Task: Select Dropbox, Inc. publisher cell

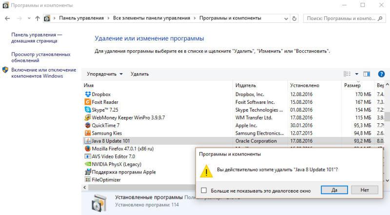Action: (x=250, y=94)
